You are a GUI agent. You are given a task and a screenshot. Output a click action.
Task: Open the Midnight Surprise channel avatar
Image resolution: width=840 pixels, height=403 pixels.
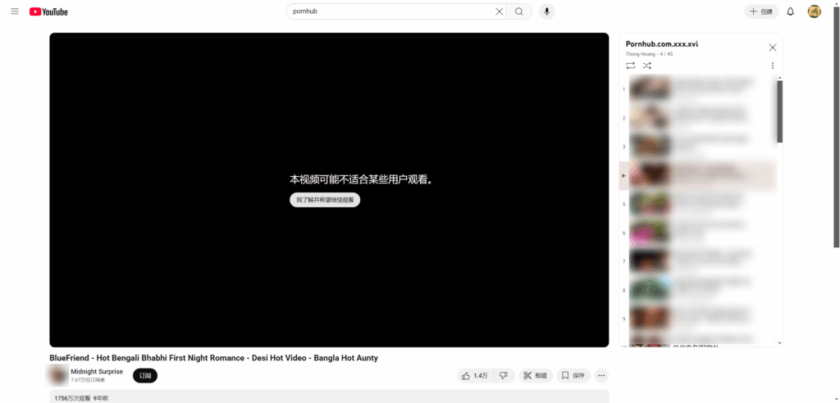coord(58,375)
